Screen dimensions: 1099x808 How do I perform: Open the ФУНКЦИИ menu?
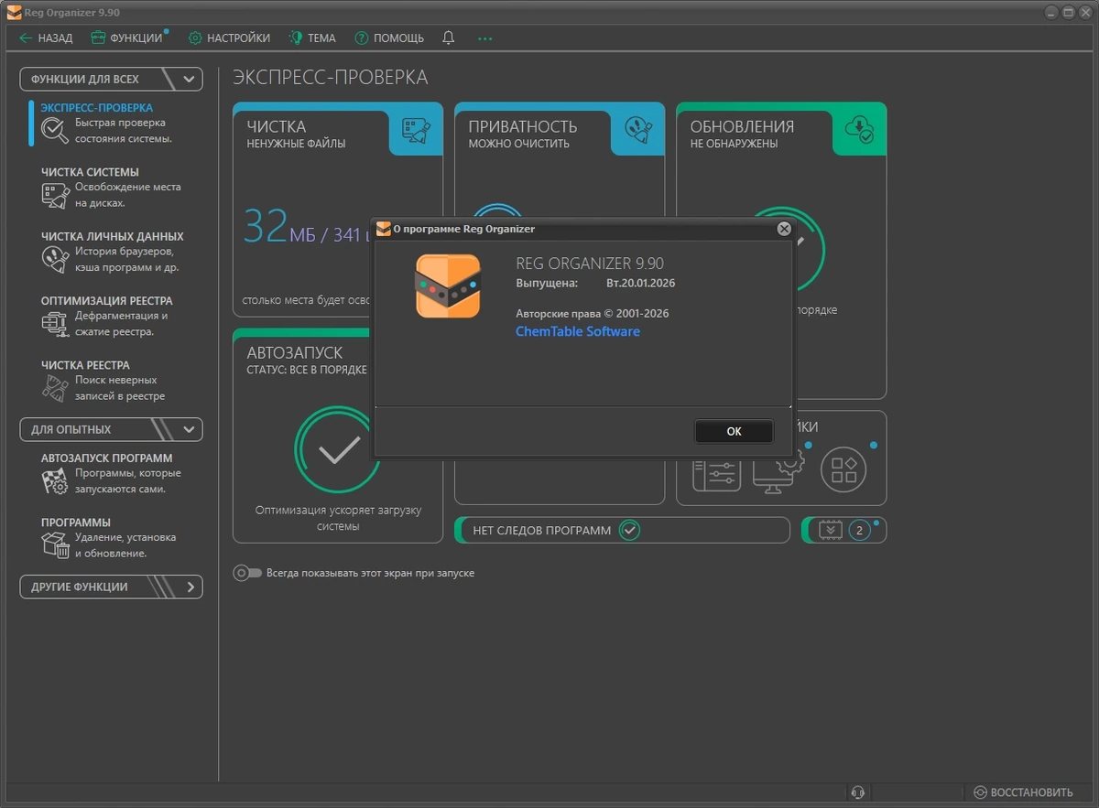tap(126, 38)
